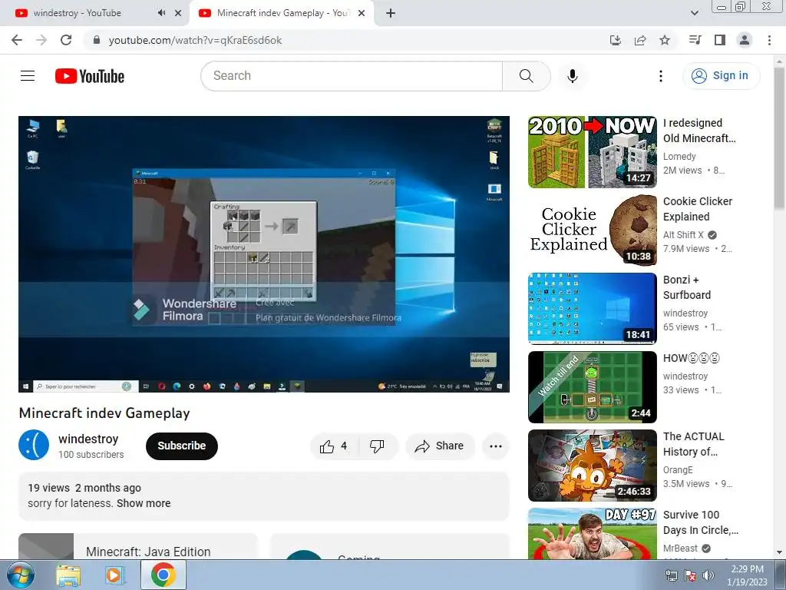Click the taskbar clock 2:29 PM

pyautogui.click(x=747, y=575)
